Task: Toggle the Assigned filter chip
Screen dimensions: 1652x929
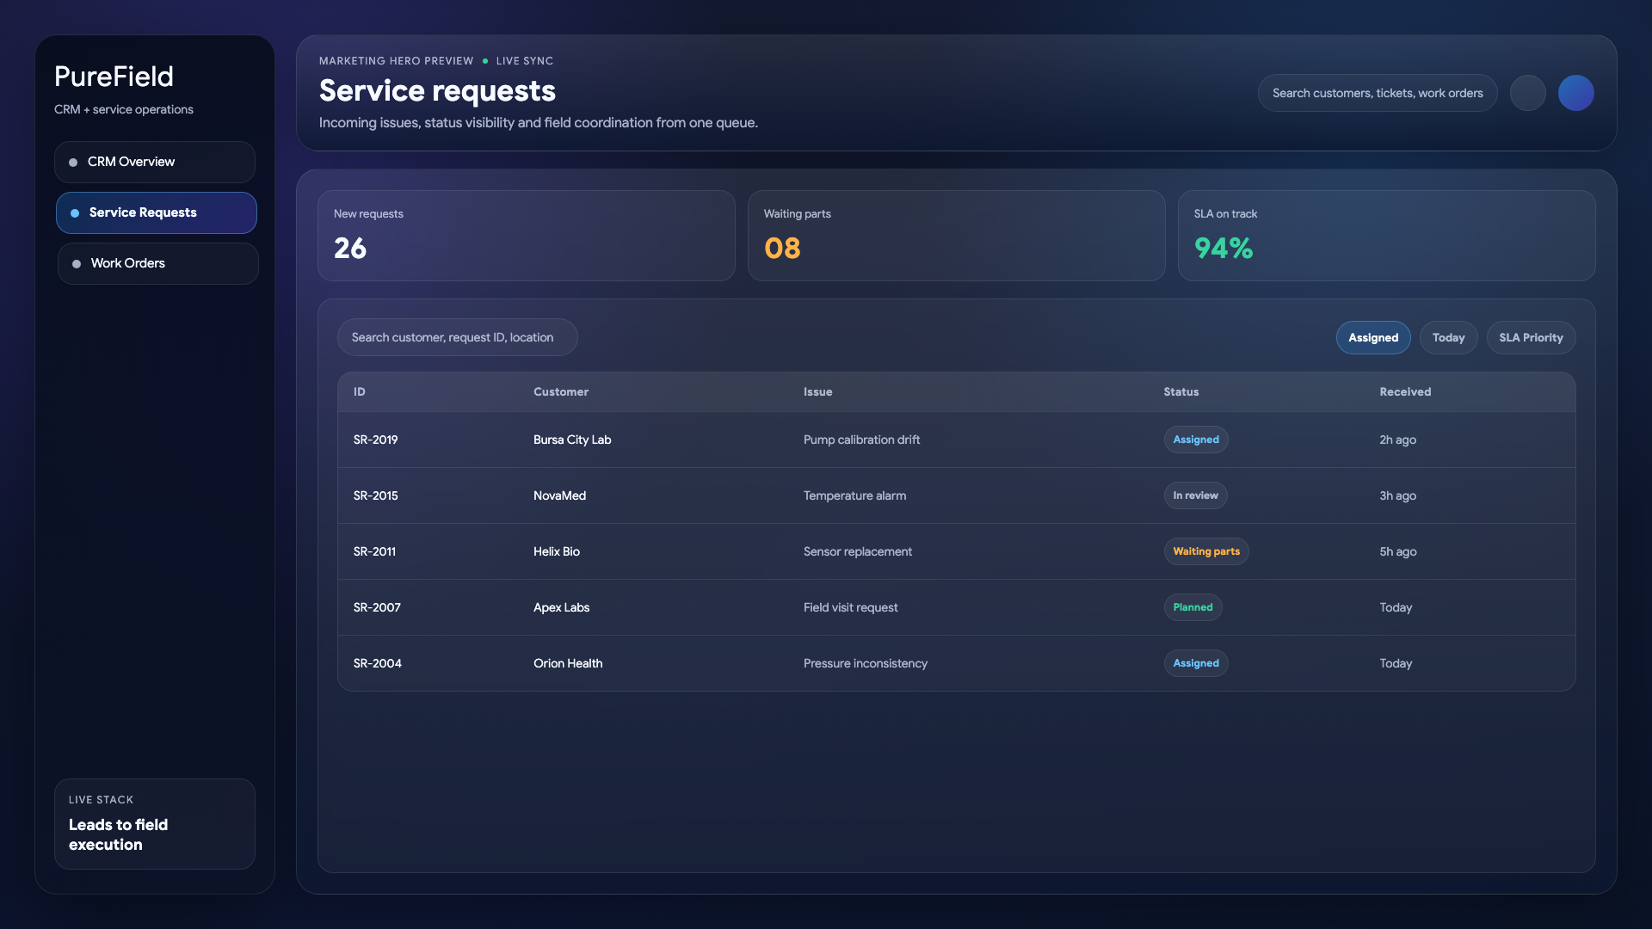Action: pos(1373,337)
